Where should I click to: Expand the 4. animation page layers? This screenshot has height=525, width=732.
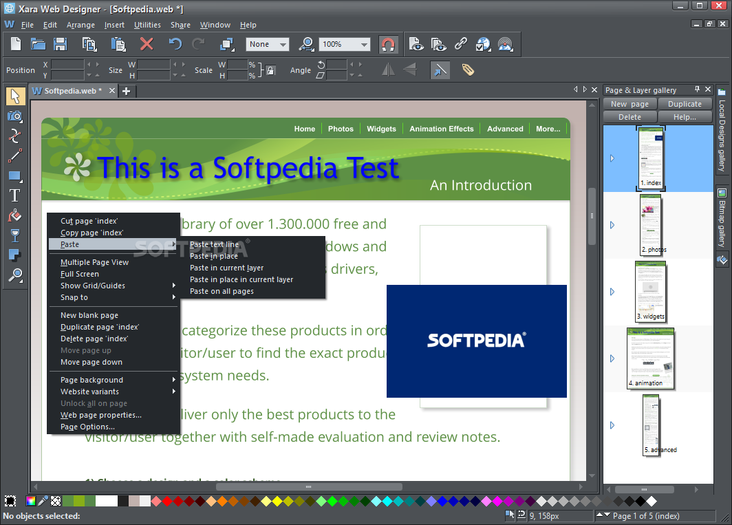click(x=612, y=358)
